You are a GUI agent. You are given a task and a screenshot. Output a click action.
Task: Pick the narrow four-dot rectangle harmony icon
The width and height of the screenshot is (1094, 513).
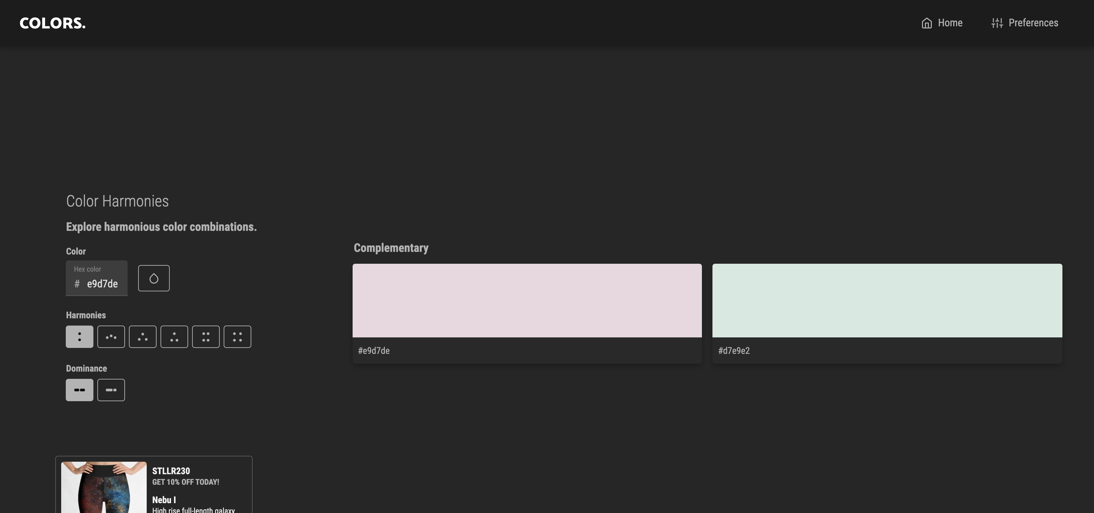pyautogui.click(x=206, y=337)
